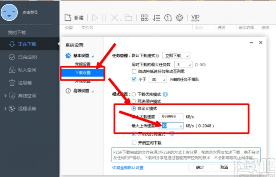
Task: Click the sort list toolbar icon
Action: 156,18
